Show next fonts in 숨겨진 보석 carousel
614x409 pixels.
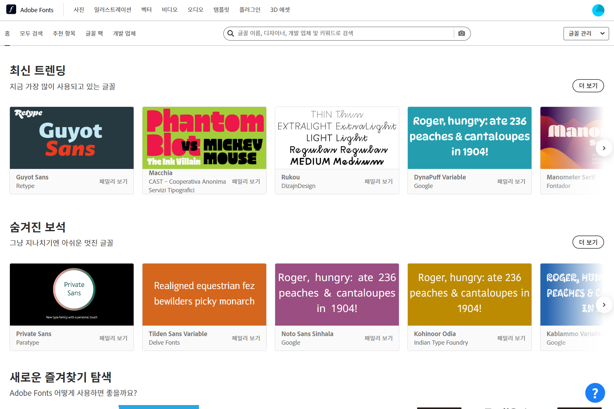coord(604,305)
